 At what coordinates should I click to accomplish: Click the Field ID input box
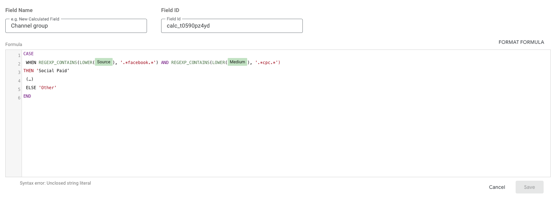[232, 26]
